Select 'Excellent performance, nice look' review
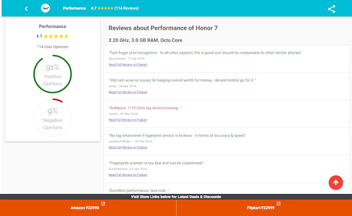 pos(139,190)
